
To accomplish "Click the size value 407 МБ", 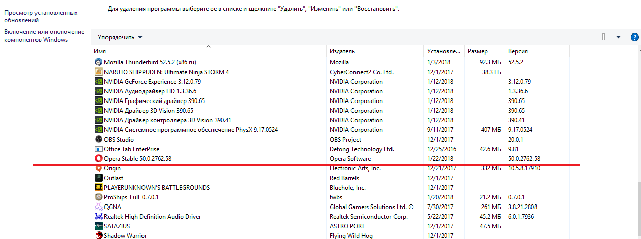I will pos(490,129).
